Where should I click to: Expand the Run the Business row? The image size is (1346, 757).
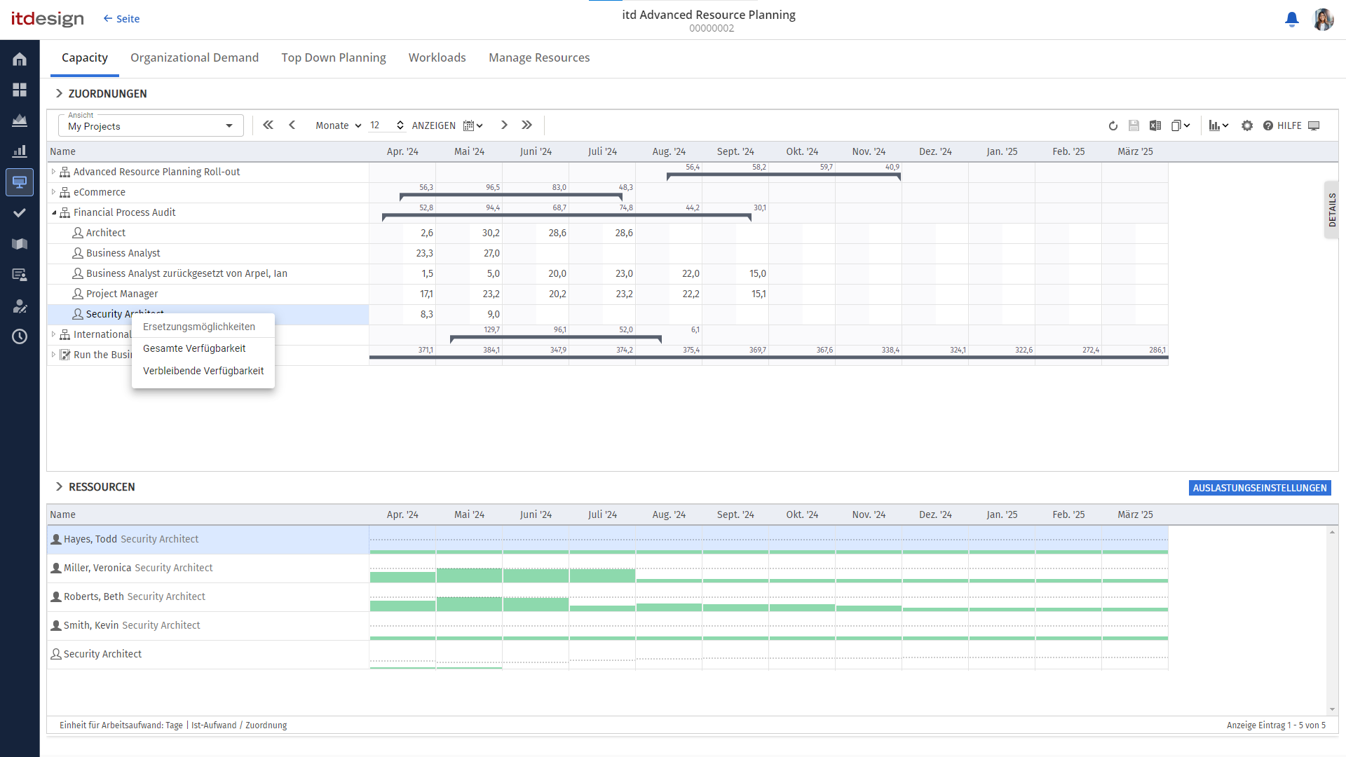point(53,355)
